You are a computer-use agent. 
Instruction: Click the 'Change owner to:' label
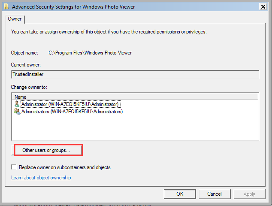(29, 87)
